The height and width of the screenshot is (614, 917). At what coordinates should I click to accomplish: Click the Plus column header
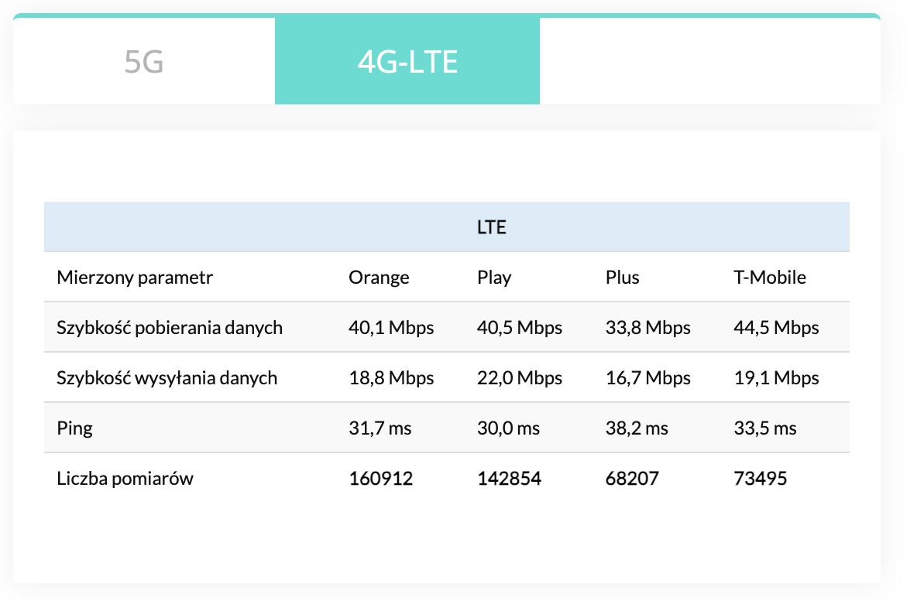click(623, 278)
